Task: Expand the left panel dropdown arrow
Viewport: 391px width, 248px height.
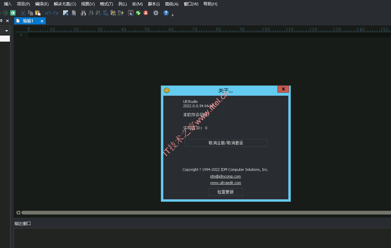Action: pos(6,31)
